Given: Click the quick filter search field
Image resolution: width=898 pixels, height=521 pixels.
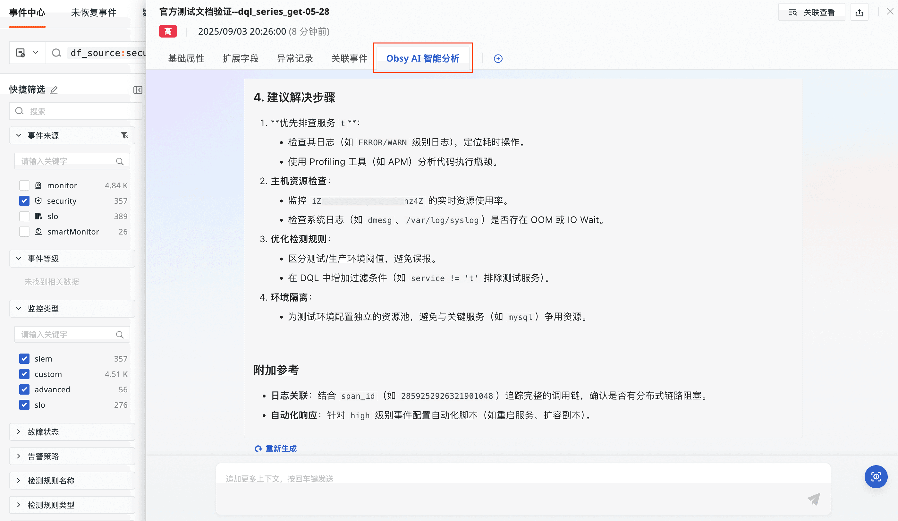Looking at the screenshot, I should pos(76,111).
